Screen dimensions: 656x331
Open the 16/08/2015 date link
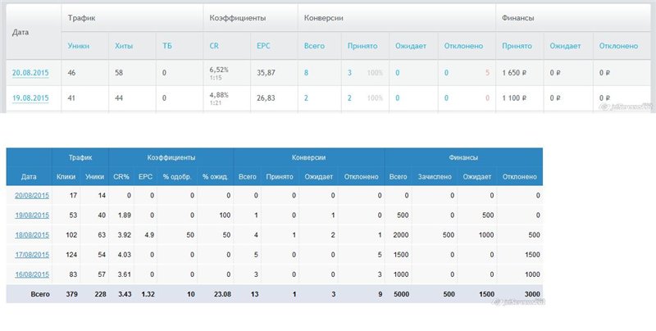(33, 274)
